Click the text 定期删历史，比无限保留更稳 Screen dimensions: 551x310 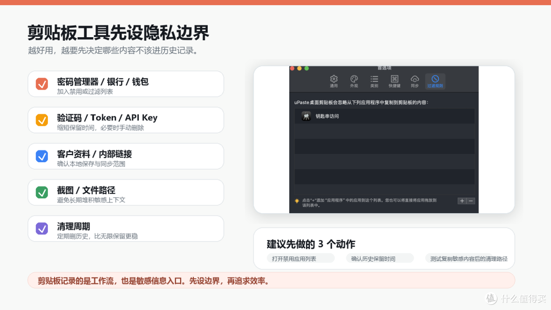click(x=97, y=236)
